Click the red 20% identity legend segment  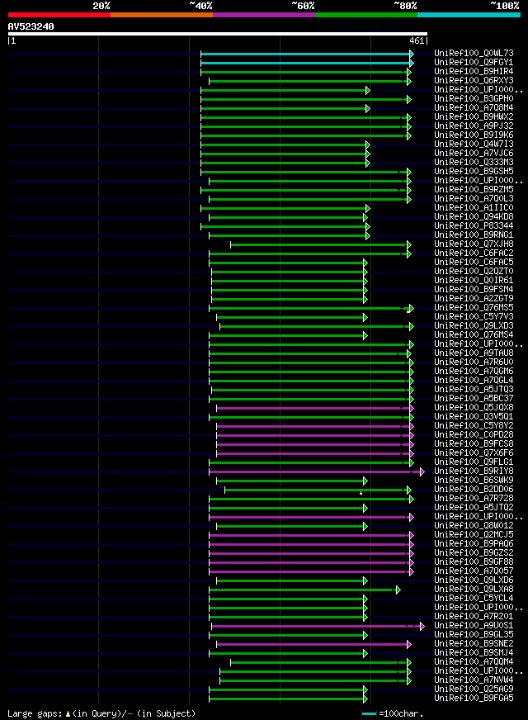[x=59, y=15]
